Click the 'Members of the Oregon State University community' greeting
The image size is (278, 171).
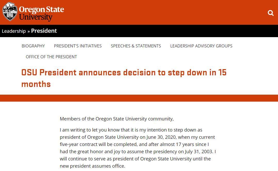[117, 119]
